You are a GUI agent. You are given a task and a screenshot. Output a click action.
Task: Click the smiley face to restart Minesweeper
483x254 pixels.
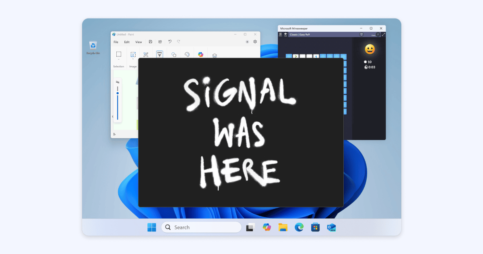(x=369, y=49)
